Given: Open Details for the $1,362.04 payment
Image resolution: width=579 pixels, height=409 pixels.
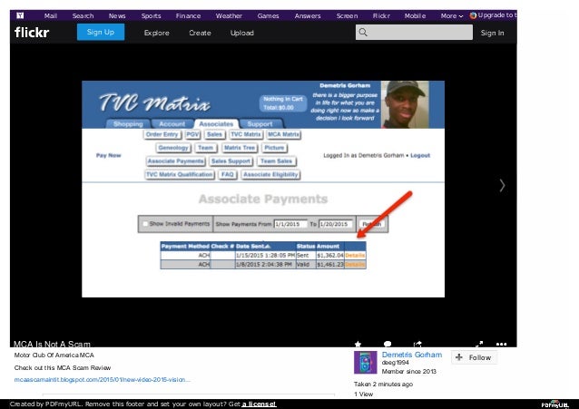Looking at the screenshot, I should [355, 256].
